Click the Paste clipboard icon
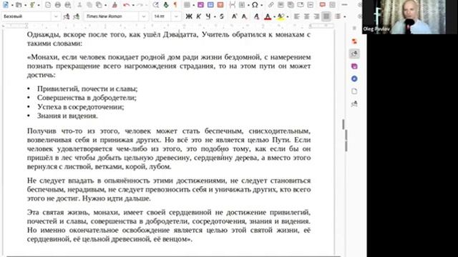 (99, 5)
